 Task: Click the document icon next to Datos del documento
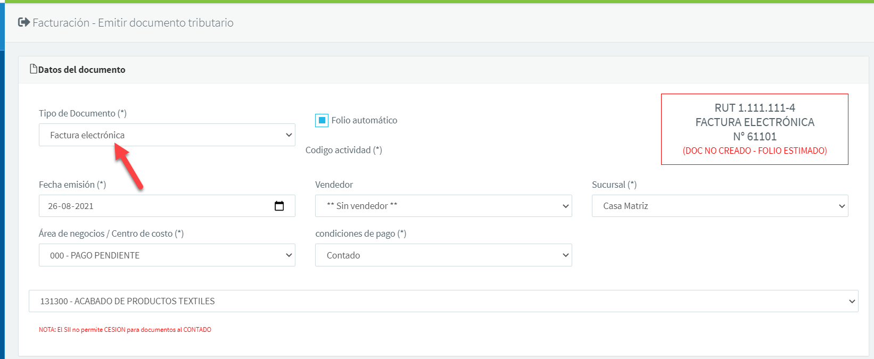tap(34, 69)
